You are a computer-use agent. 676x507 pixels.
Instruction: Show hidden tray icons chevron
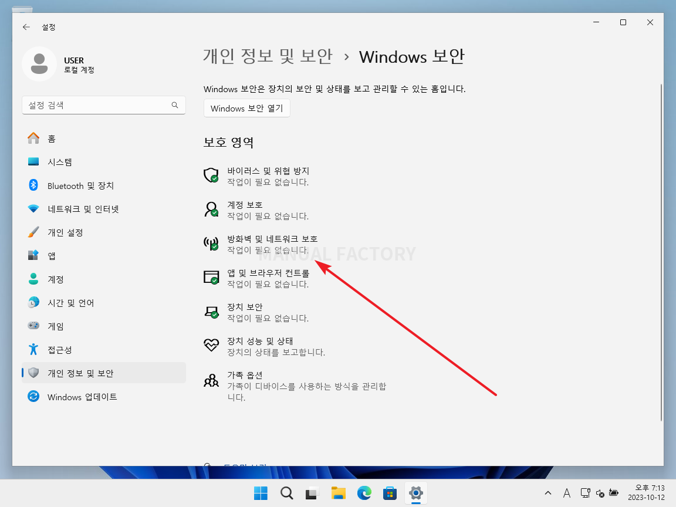coord(548,493)
